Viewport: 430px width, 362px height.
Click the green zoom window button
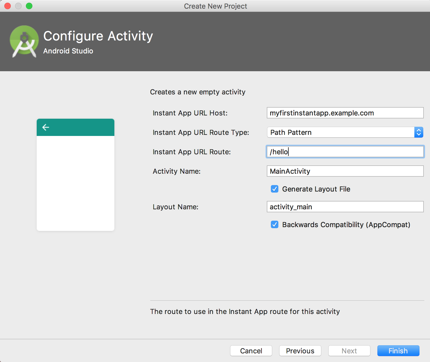point(29,6)
